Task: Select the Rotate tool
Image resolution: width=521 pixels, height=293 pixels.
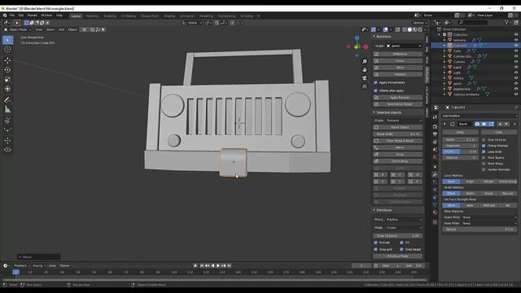Action: click(7, 70)
